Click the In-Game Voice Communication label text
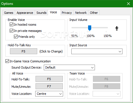 [x=30, y=61]
